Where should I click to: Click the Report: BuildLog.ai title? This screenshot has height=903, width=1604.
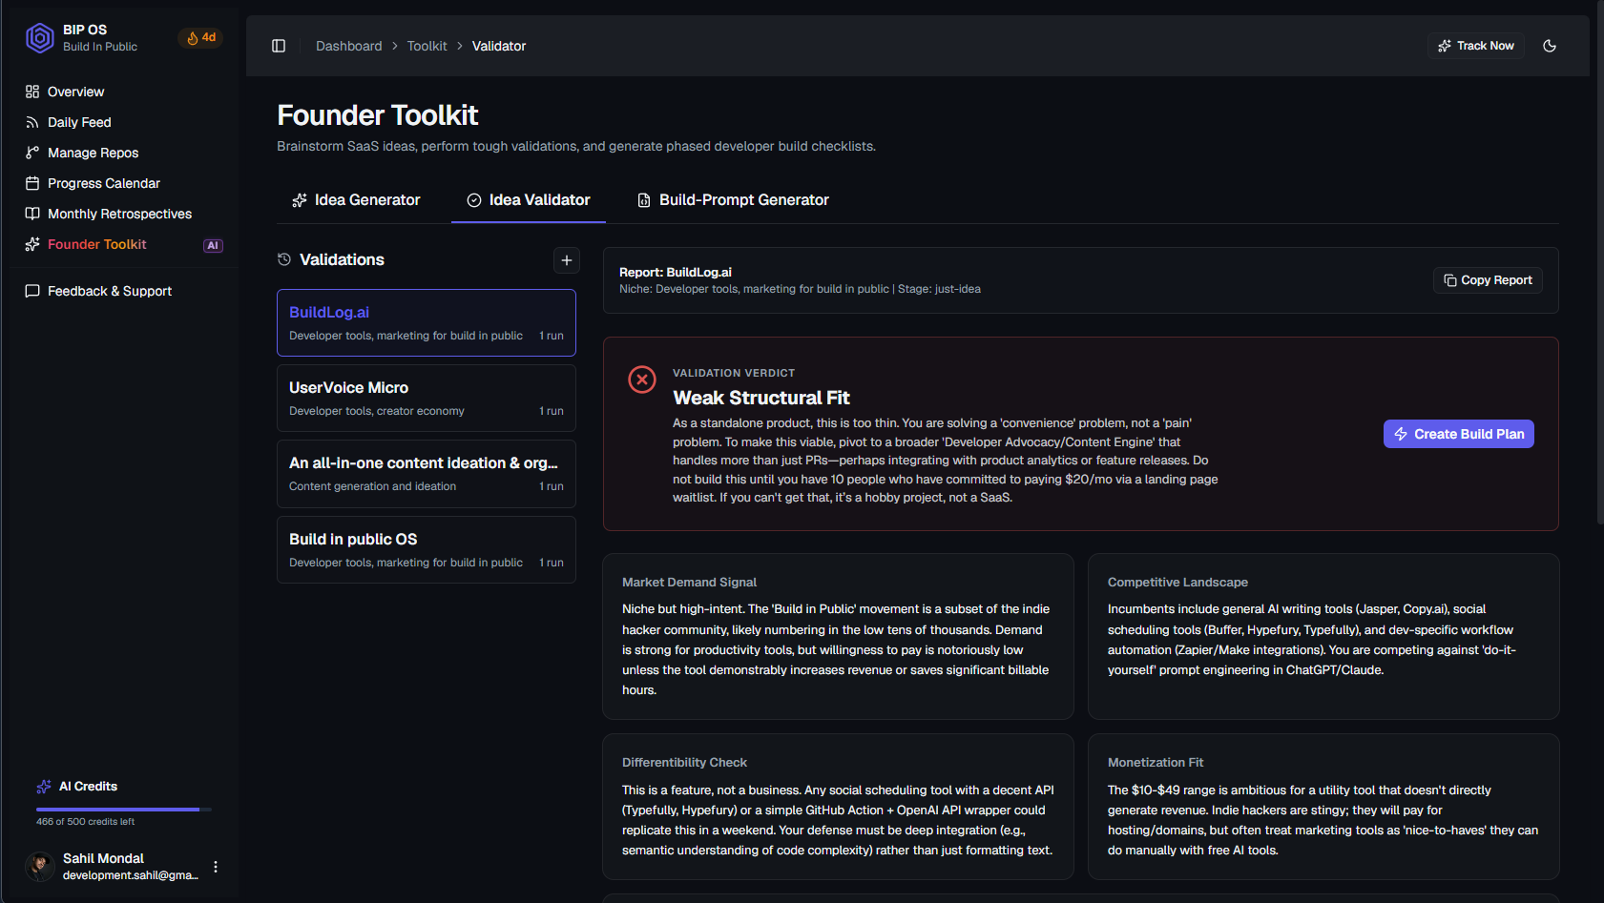[676, 273]
